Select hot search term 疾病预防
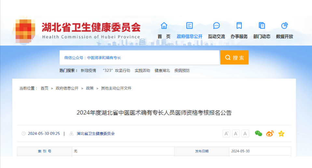Viewport: 312px width, 168px height. coord(182,71)
